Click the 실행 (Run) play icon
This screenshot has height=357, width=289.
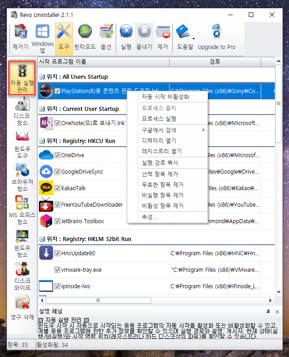click(x=126, y=38)
